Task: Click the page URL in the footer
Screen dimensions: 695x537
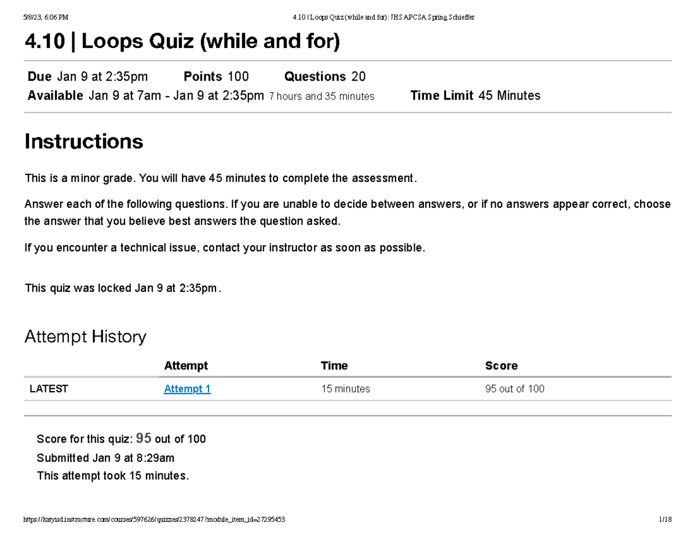Action: coord(154,520)
